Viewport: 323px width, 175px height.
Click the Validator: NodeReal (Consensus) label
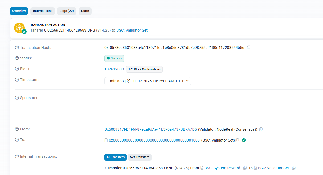tap(228, 129)
